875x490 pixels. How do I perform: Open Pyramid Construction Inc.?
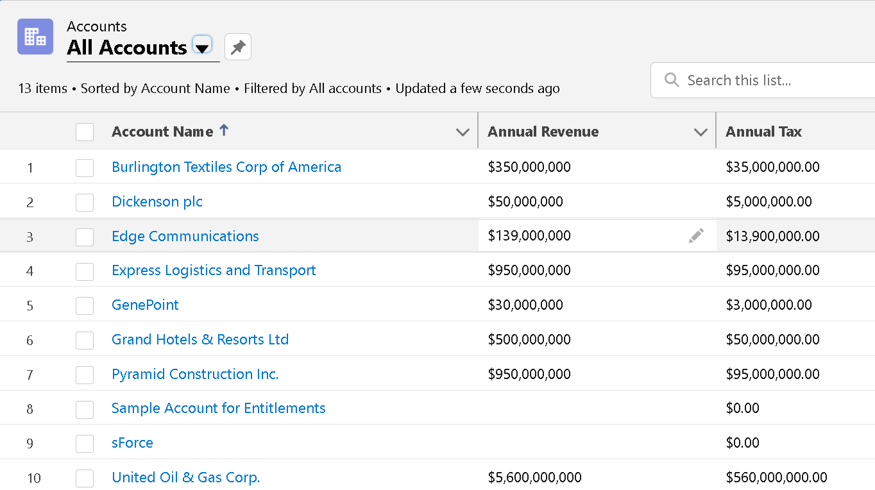(195, 374)
